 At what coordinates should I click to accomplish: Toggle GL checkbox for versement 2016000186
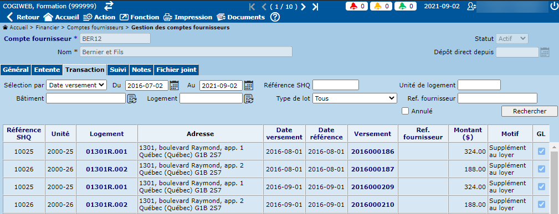pyautogui.click(x=541, y=152)
